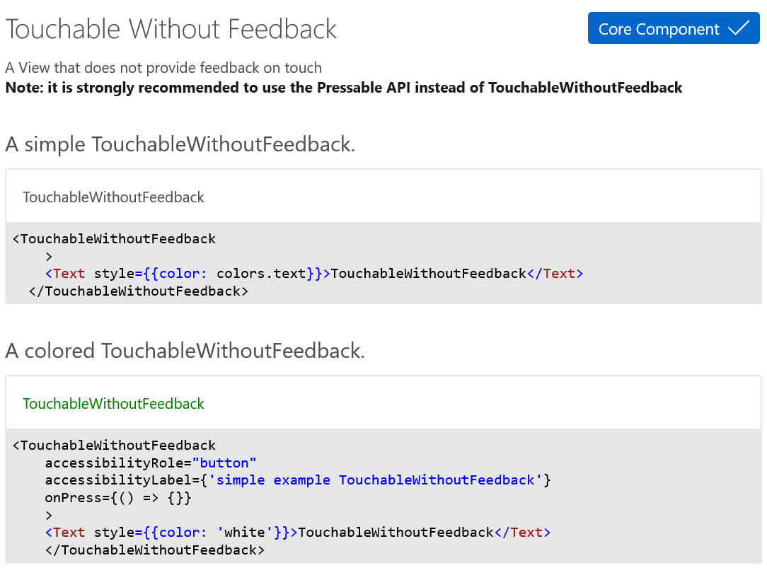The height and width of the screenshot is (575, 767).
Task: Click the subtitle describing touch feedback behavior
Action: pos(163,67)
